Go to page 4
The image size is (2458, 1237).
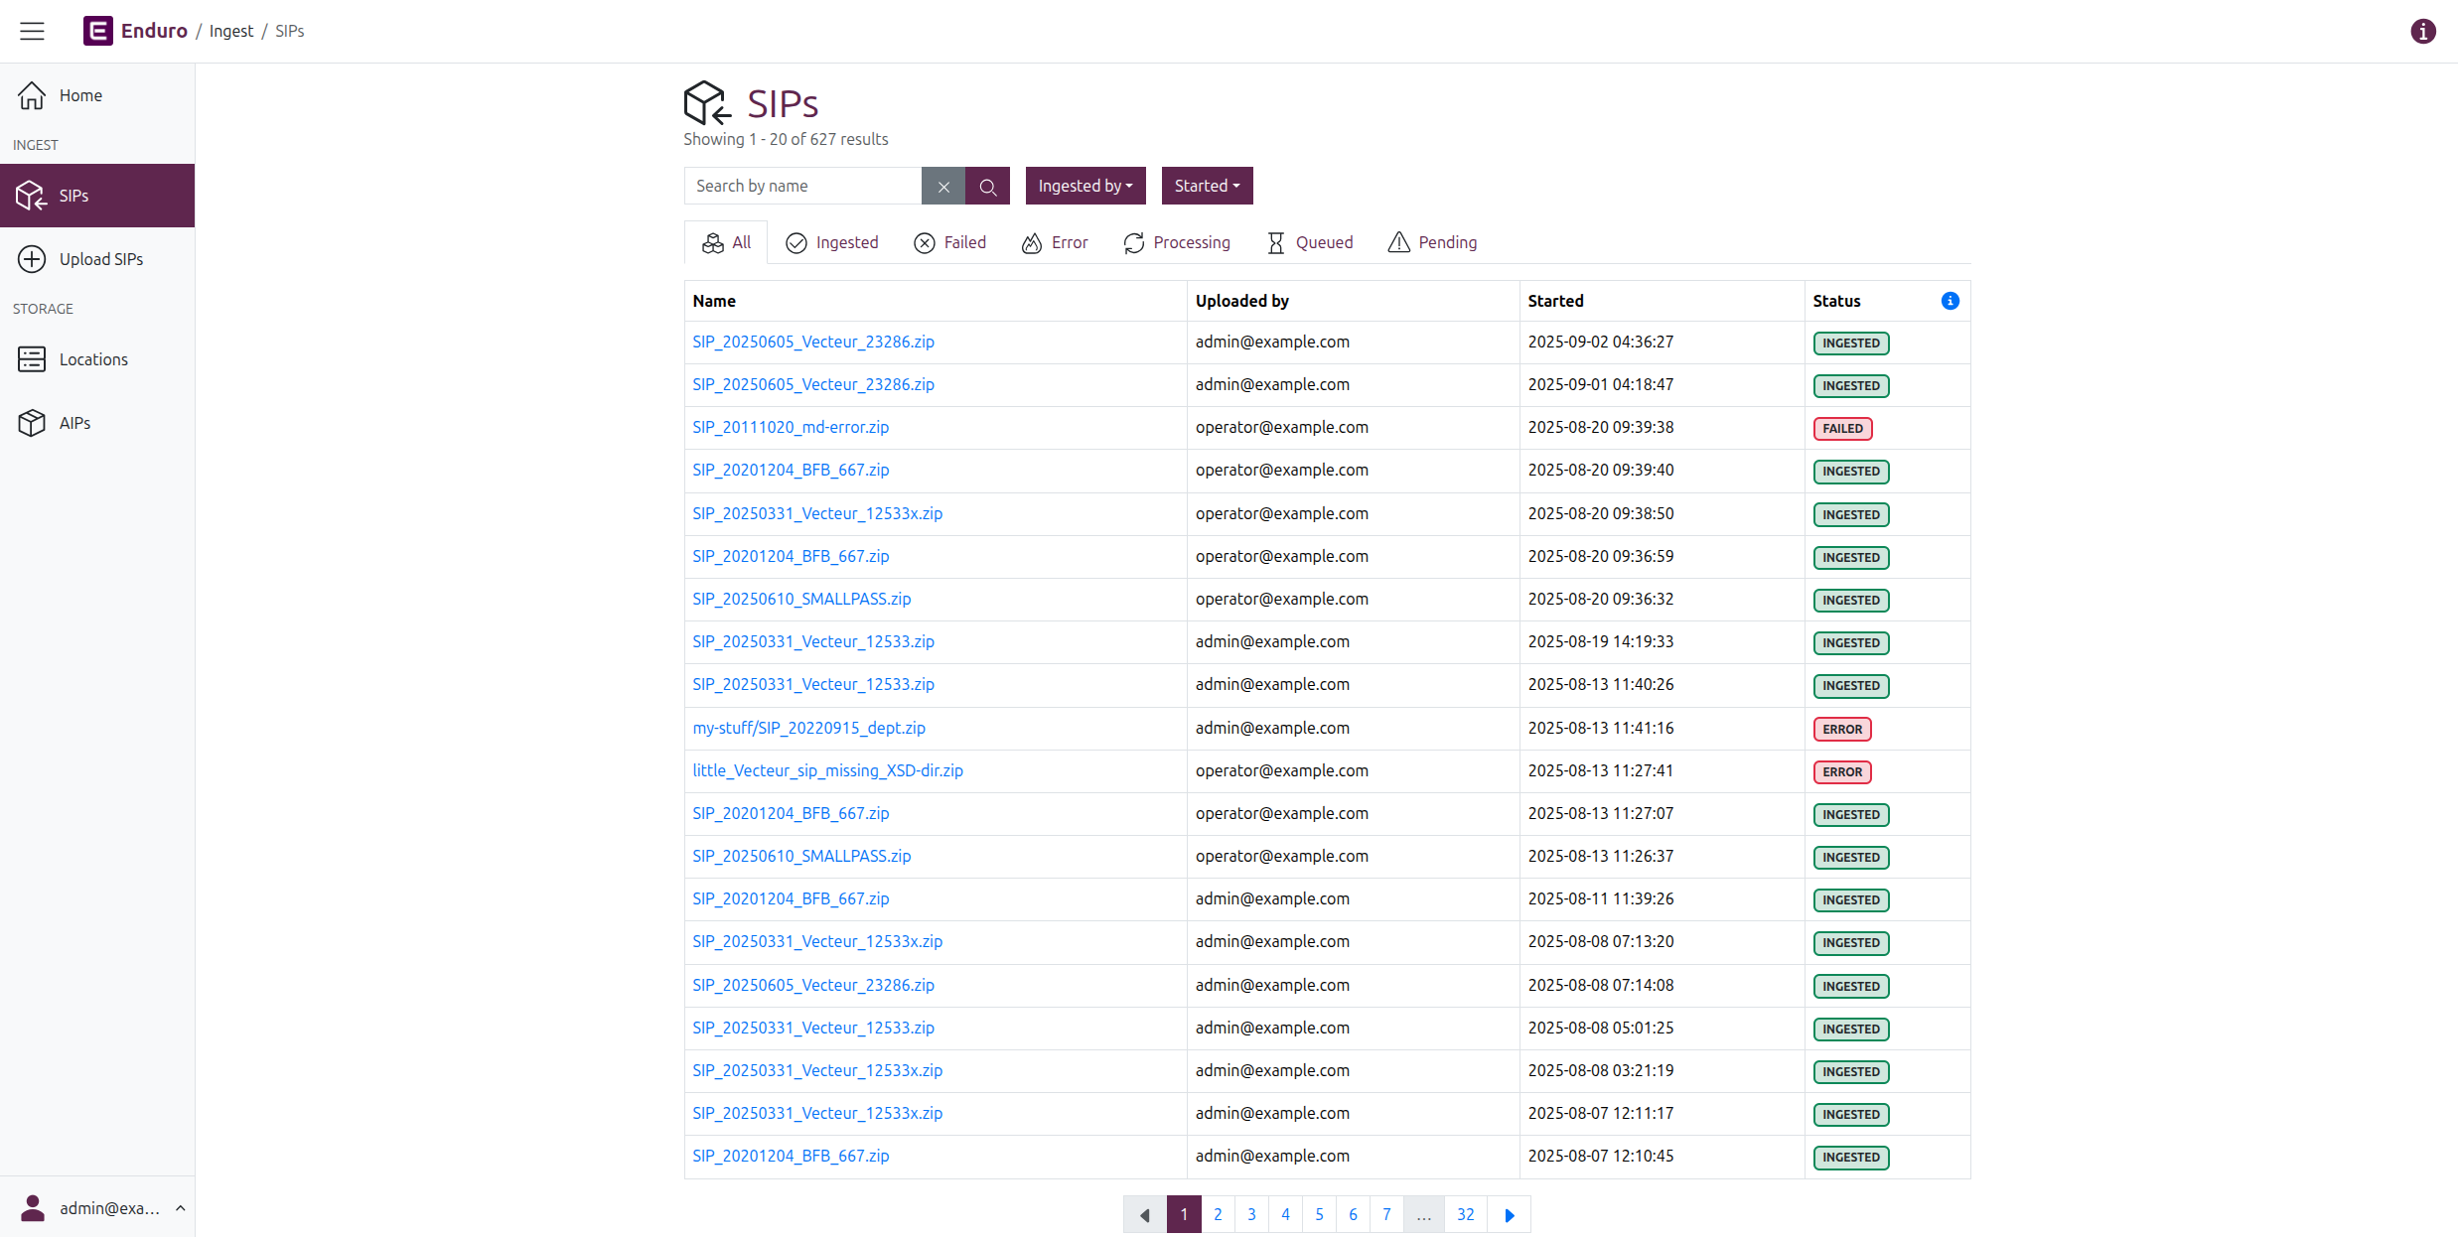(x=1285, y=1214)
